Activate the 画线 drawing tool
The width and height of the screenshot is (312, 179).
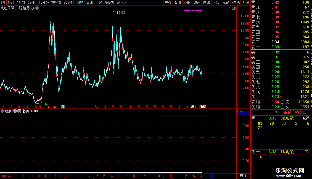pyautogui.click(x=206, y=2)
